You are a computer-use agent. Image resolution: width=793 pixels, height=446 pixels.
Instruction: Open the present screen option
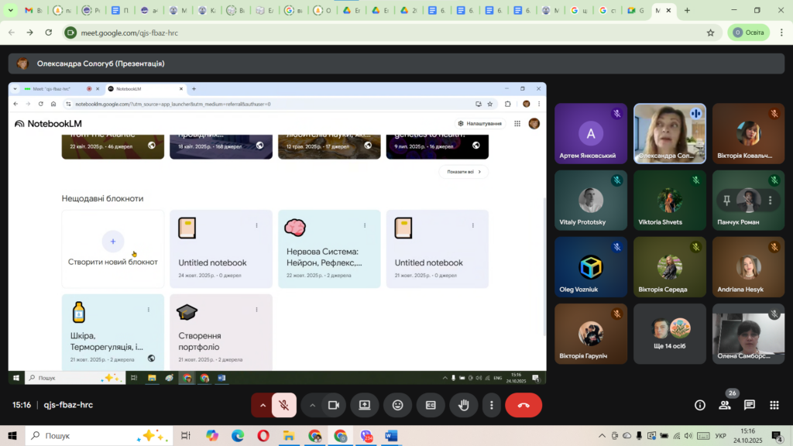point(365,405)
